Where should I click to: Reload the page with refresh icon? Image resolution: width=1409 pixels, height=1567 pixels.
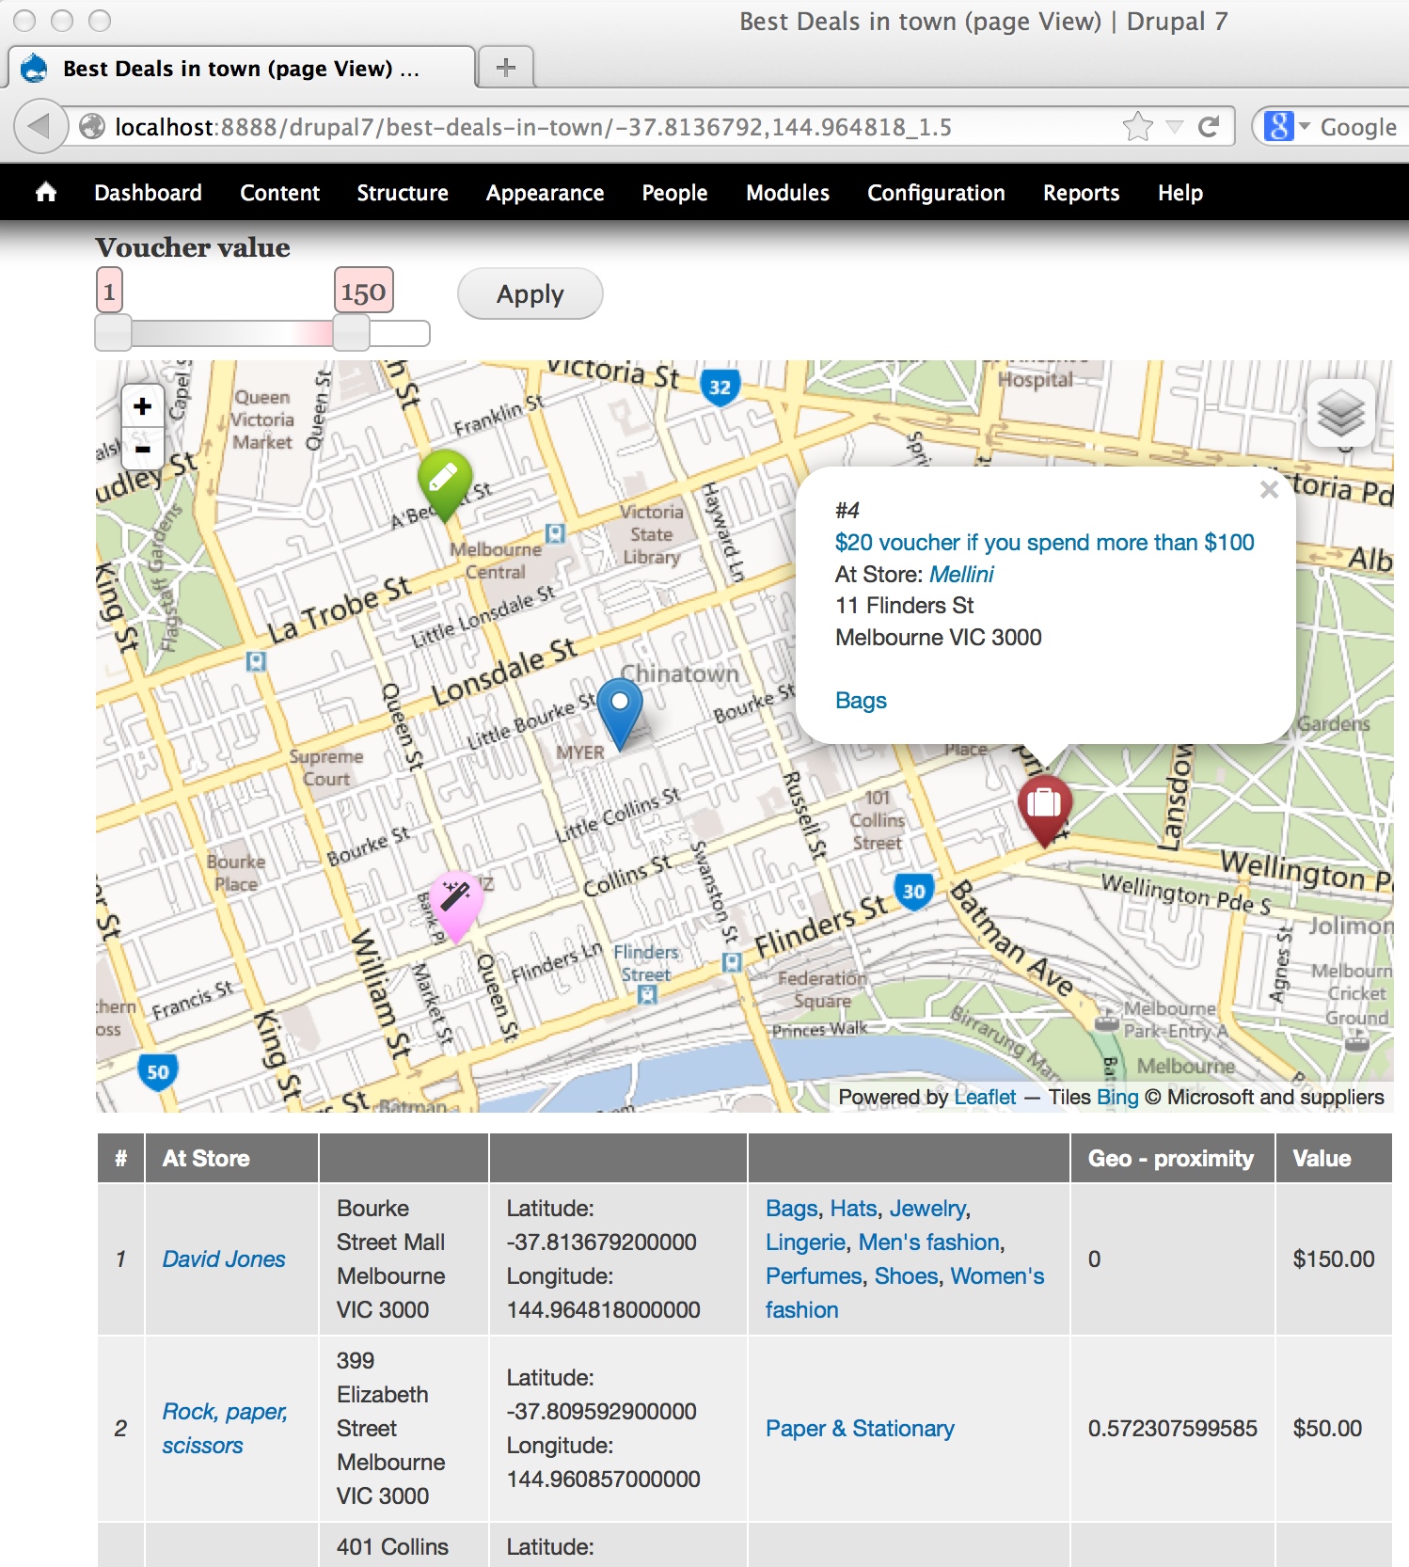tap(1209, 127)
